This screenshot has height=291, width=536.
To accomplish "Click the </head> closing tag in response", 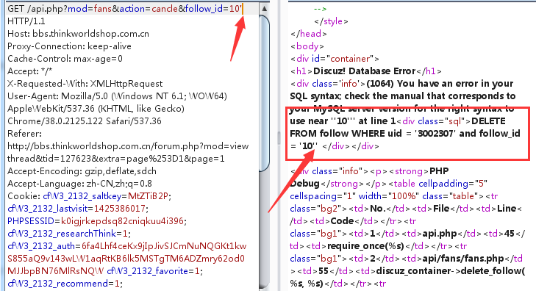I will coord(309,34).
